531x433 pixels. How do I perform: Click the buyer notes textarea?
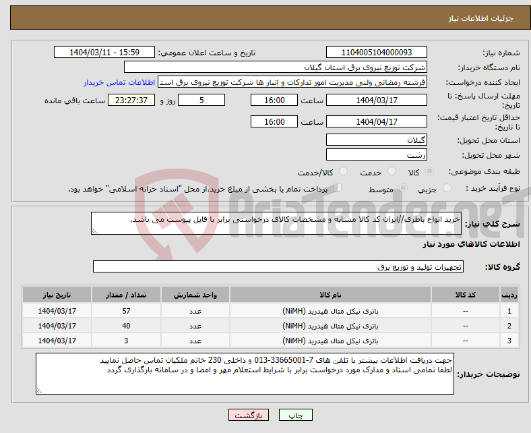pyautogui.click(x=245, y=374)
